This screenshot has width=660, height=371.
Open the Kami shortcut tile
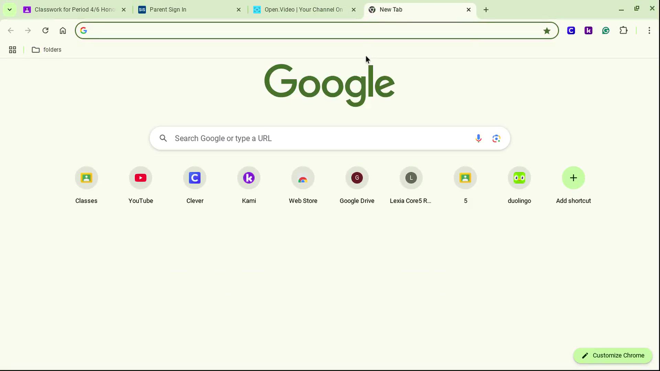coord(249,178)
